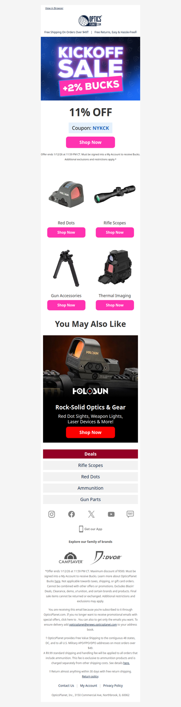
Task: Open the Instagram icon link
Action: pyautogui.click(x=52, y=514)
